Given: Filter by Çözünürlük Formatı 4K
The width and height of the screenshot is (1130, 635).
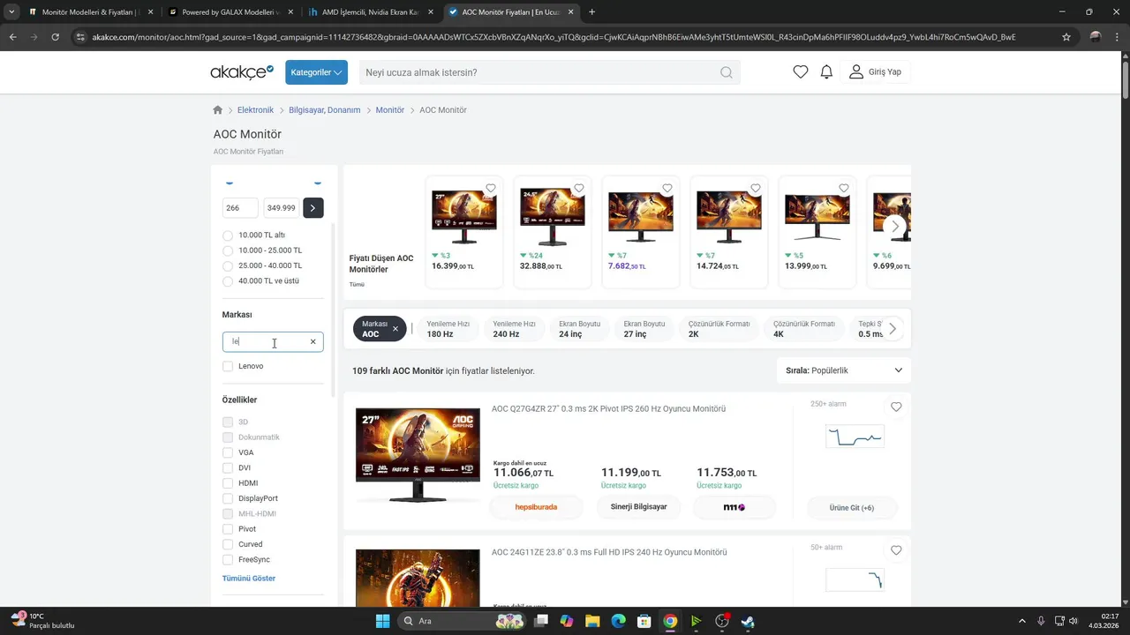Looking at the screenshot, I should click(x=803, y=329).
